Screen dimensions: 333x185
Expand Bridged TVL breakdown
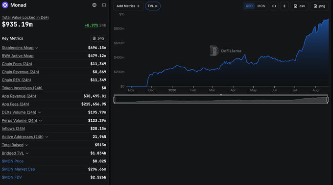point(27,153)
